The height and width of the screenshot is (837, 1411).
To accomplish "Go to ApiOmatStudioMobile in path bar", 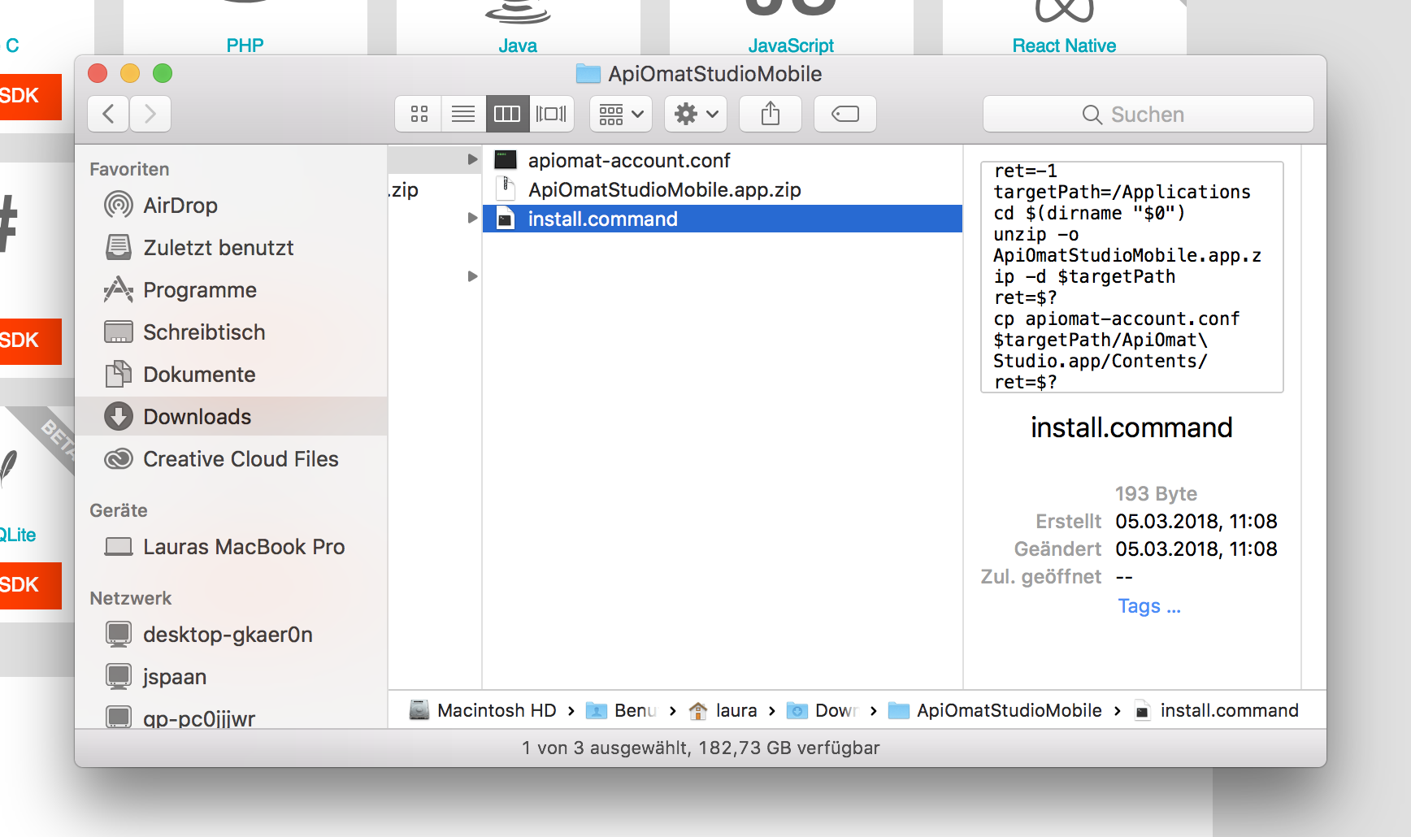I will click(x=995, y=710).
